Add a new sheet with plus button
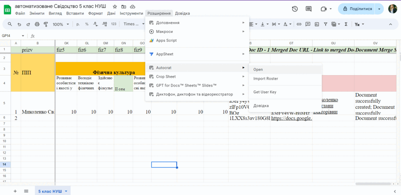 click(15, 191)
